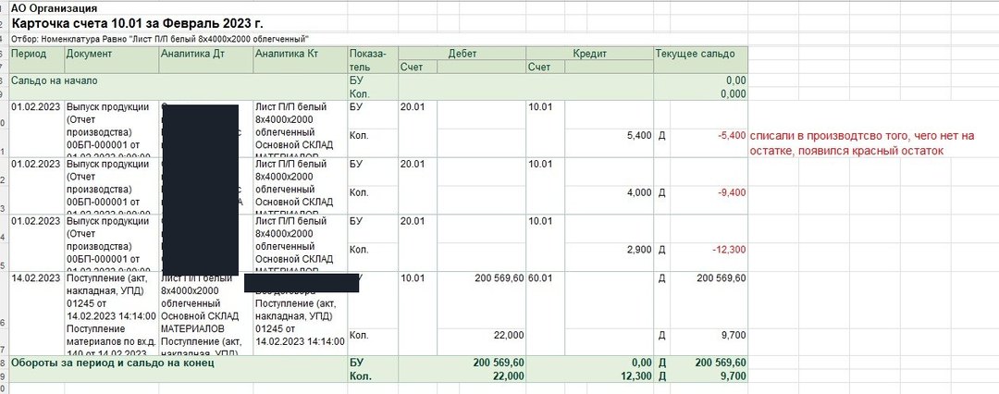Click debit amount 200 569,60 in the receipt row

tap(499, 278)
